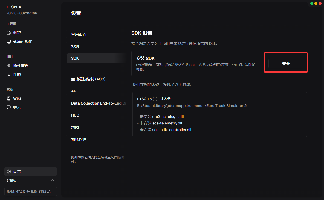Image resolution: width=324 pixels, height=200 pixels.
Task: Click ETS2 1.53.3 - 未安装 game entry
Action: [154, 99]
